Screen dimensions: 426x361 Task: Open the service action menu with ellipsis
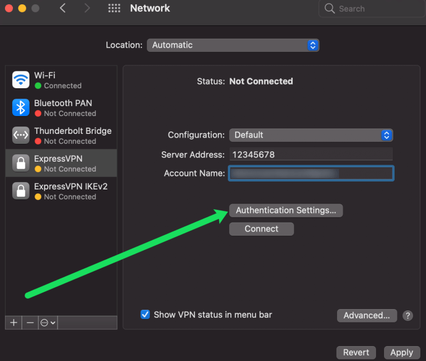pos(48,323)
